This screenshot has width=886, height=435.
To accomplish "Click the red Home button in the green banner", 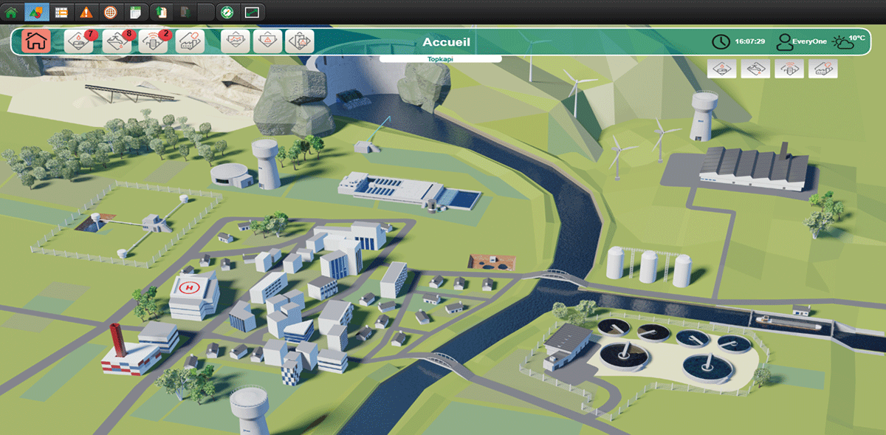I will (36, 41).
